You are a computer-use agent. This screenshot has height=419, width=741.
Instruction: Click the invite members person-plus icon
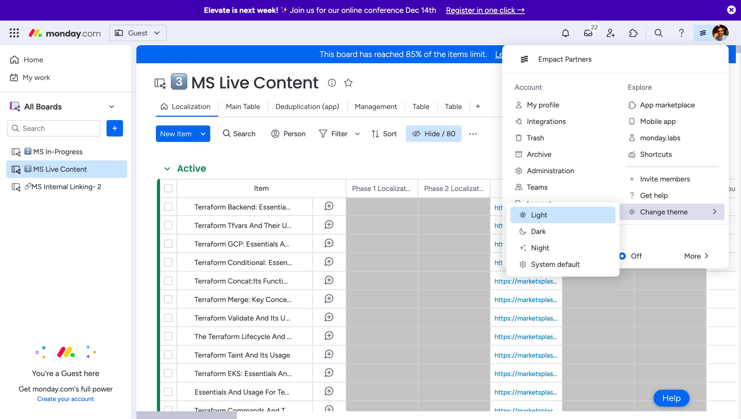click(610, 33)
